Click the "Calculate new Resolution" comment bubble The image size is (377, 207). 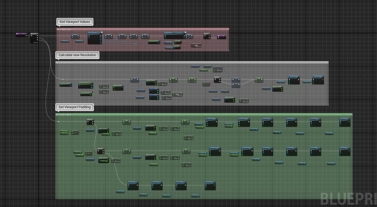78,55
